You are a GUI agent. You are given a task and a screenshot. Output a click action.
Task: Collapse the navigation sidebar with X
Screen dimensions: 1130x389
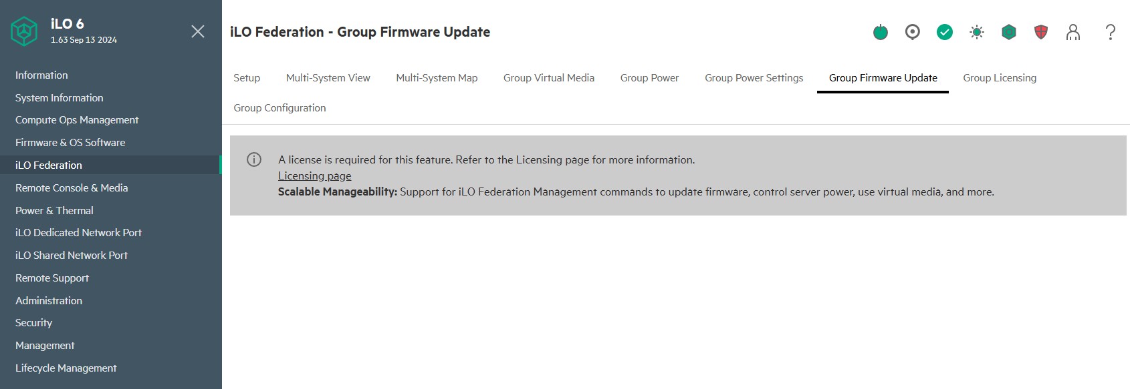coord(198,31)
